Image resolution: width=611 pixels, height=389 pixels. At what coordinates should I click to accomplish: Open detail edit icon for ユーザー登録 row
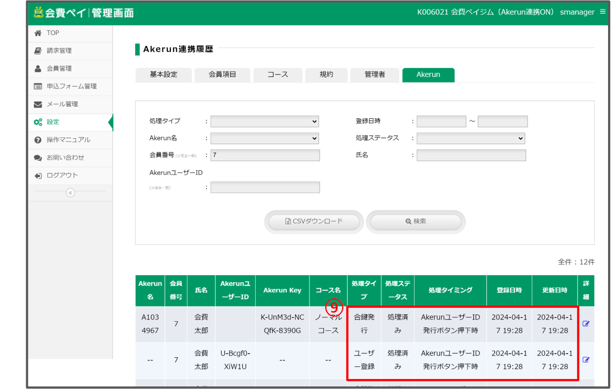tap(586, 360)
